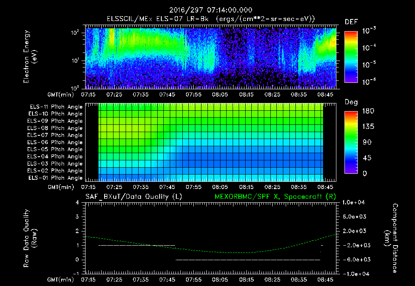Viewport: 415px width, 286px height.
Task: Click the 10^-6 value on DEF scale
Action: 369,82
